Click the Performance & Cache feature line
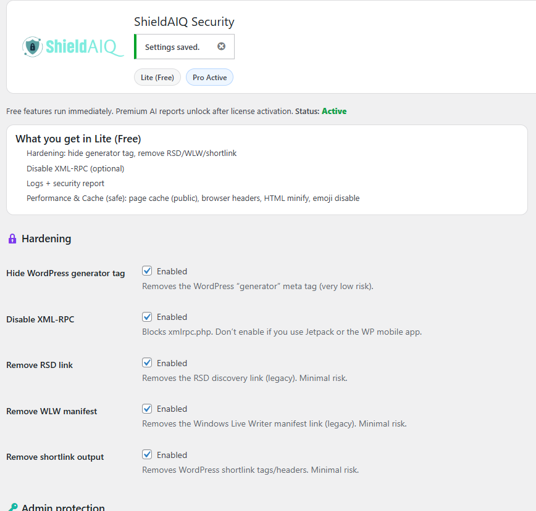Image resolution: width=536 pixels, height=511 pixels. 193,198
